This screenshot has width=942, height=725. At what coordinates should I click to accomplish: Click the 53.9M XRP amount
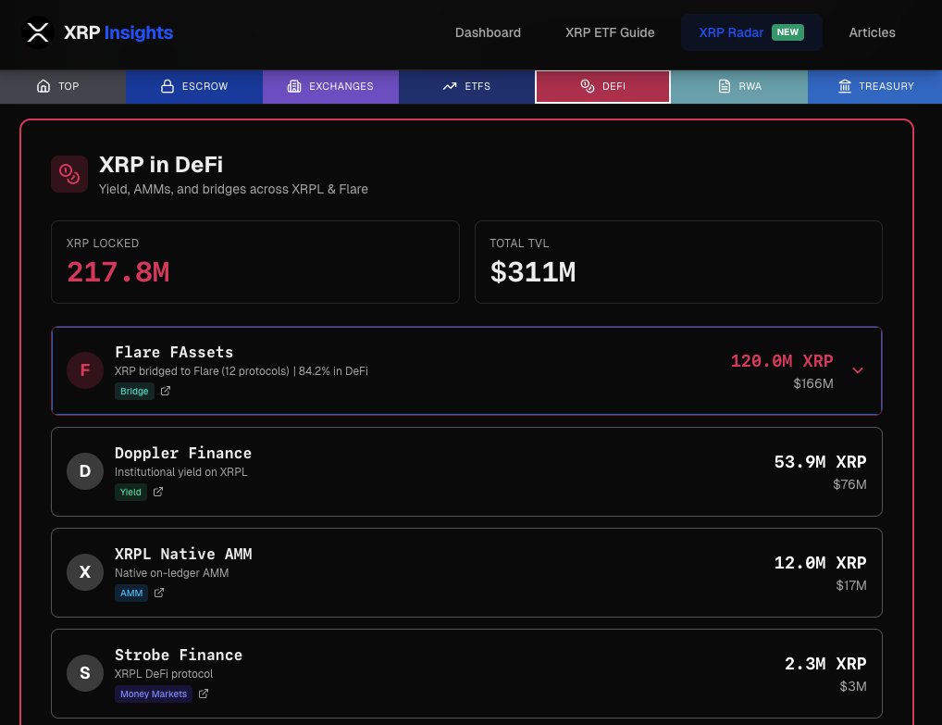tap(820, 462)
